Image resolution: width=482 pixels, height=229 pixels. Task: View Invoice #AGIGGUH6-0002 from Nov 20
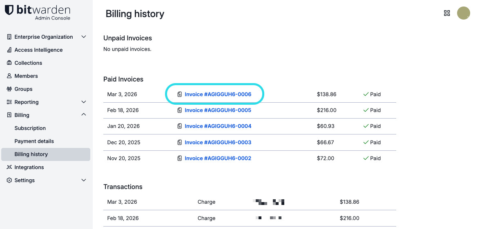(218, 159)
